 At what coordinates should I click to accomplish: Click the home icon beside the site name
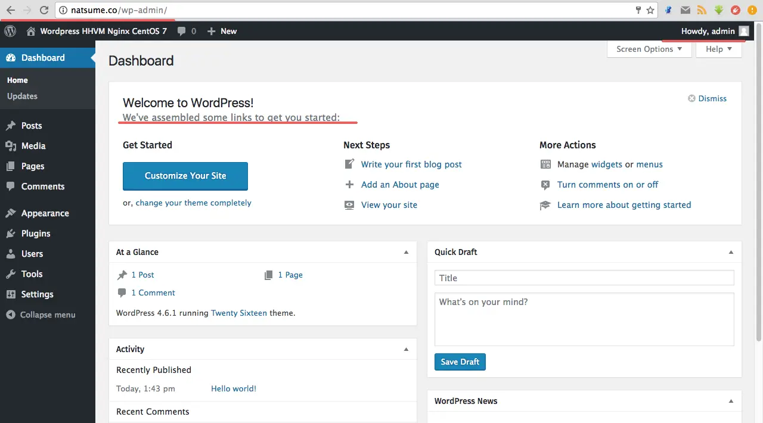click(x=31, y=31)
